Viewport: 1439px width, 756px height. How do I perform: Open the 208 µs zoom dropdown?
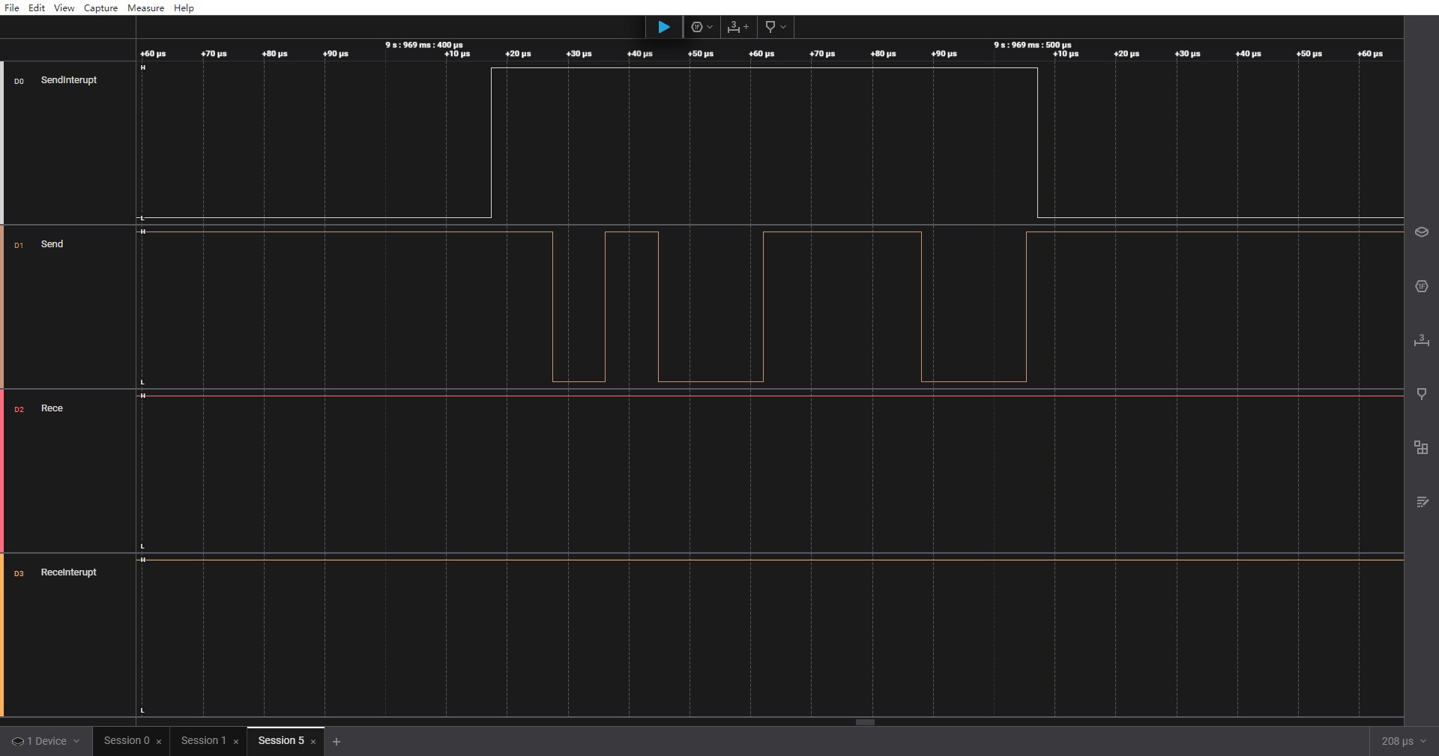click(1403, 741)
